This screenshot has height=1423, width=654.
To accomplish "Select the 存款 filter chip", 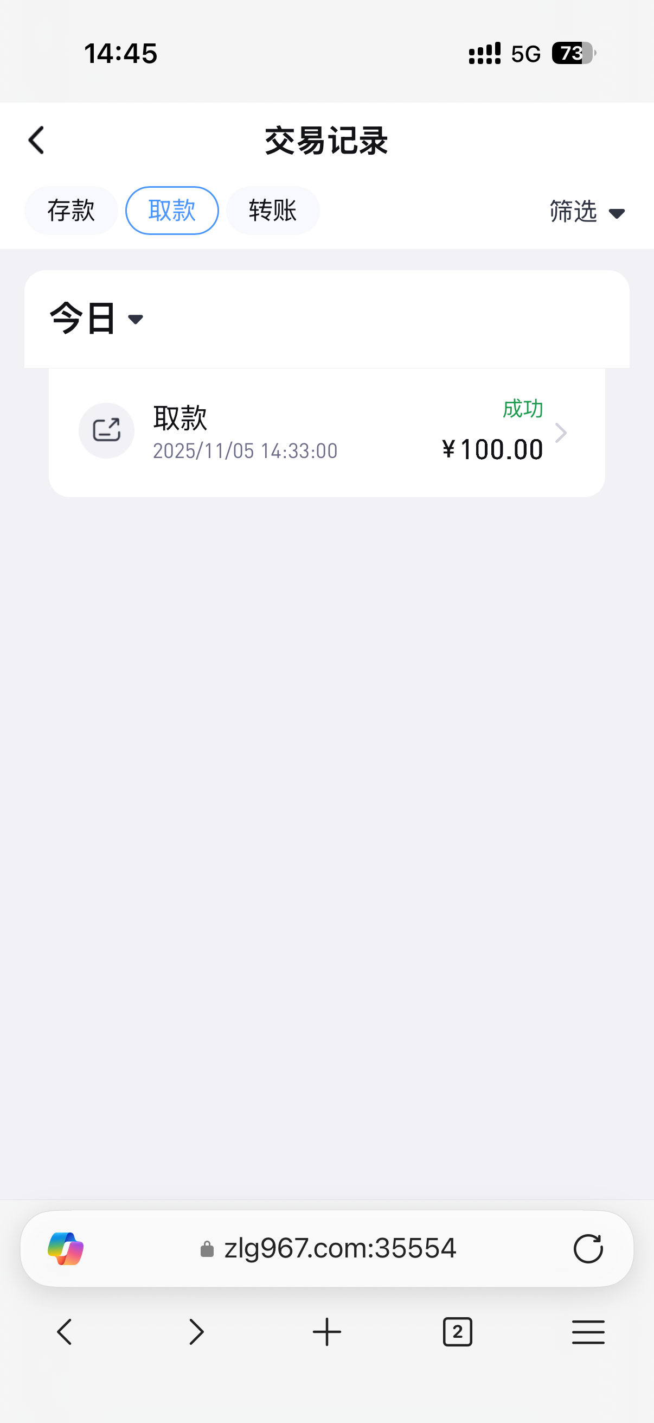I will pyautogui.click(x=71, y=211).
